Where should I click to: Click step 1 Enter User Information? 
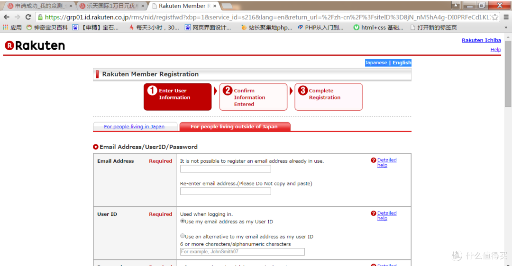[177, 97]
